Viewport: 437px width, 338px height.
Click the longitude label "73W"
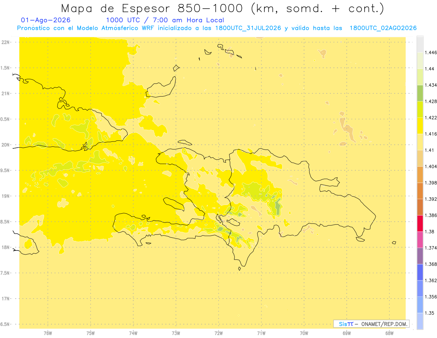(176, 333)
